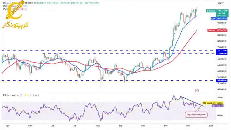The height and width of the screenshot is (130, 231).
Task: Select the red SMA:MA price label
Action: (x=217, y=30)
